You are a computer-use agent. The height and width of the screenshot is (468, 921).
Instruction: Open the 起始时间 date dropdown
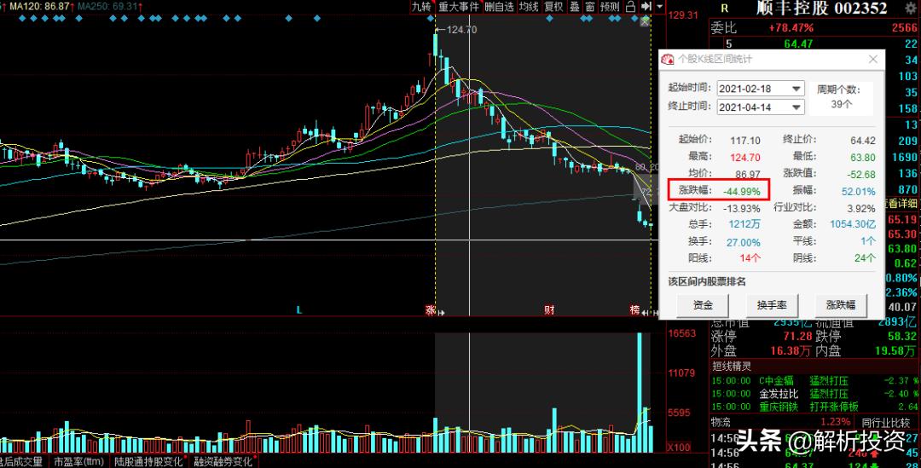[796, 89]
